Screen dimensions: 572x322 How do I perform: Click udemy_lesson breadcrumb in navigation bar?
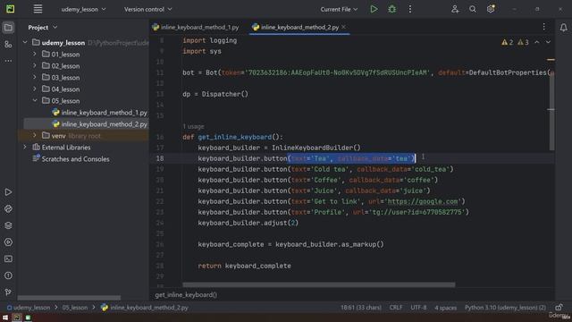tap(29, 308)
